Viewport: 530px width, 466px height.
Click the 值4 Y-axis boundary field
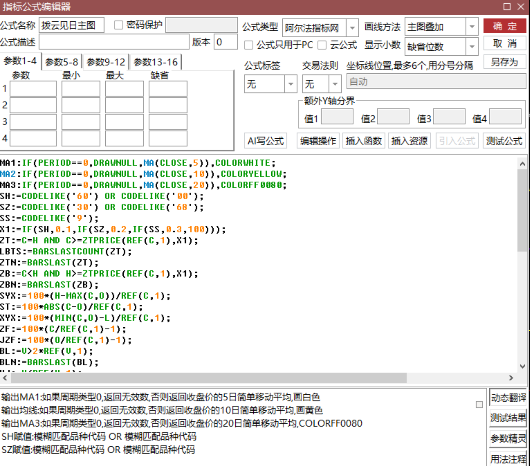505,116
